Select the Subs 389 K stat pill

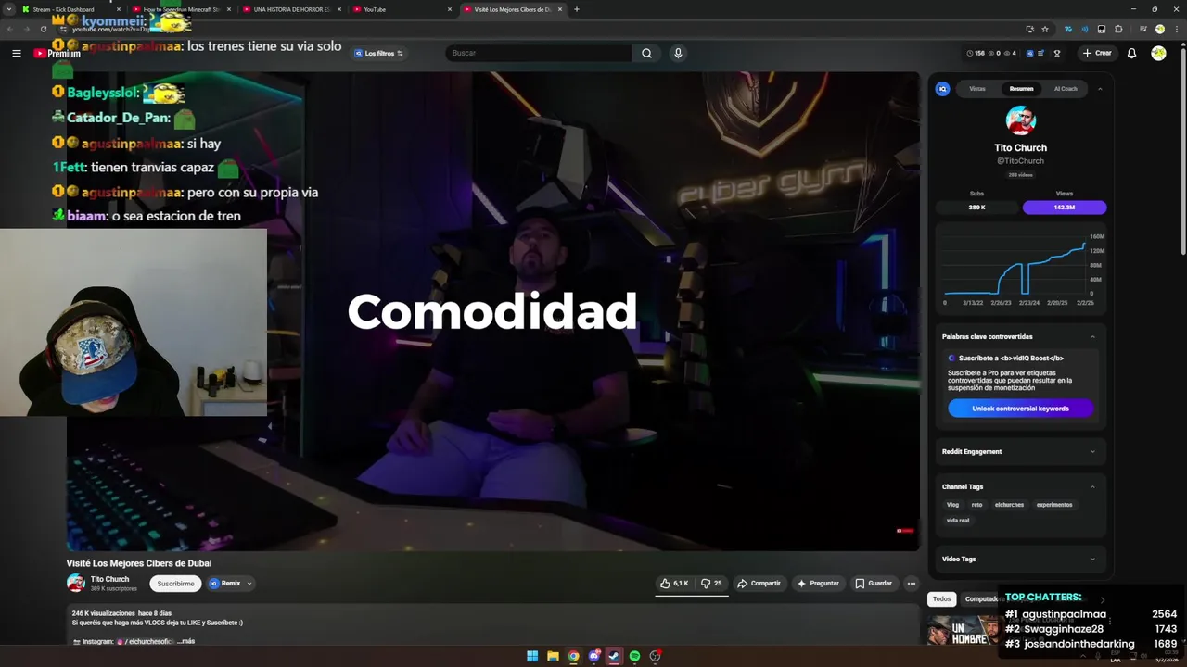click(976, 208)
